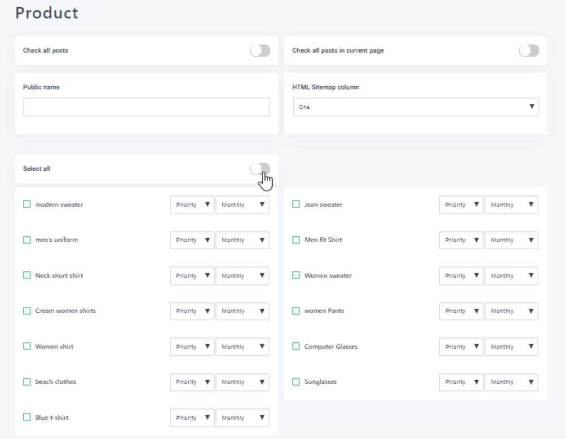Image resolution: width=565 pixels, height=439 pixels.
Task: Open Priority dropdown for beach clothes
Action: pos(192,382)
